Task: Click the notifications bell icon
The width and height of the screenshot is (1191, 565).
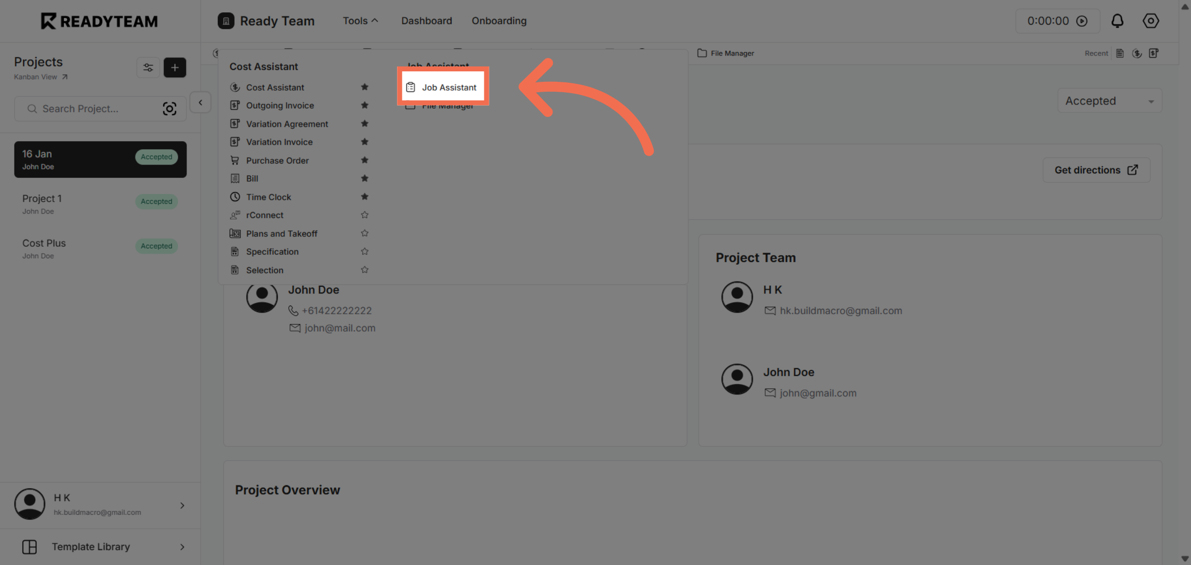Action: 1118,21
